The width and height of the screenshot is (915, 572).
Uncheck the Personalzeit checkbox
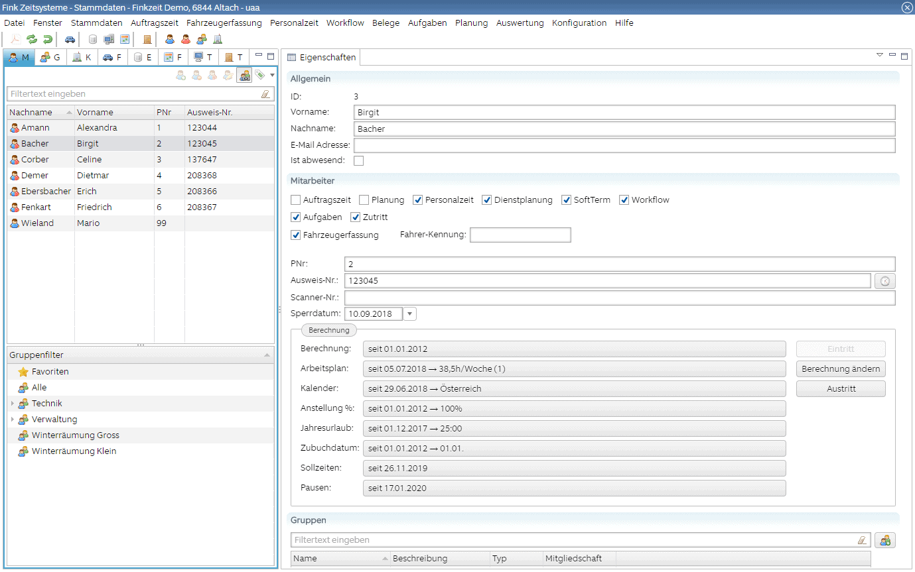click(x=417, y=200)
